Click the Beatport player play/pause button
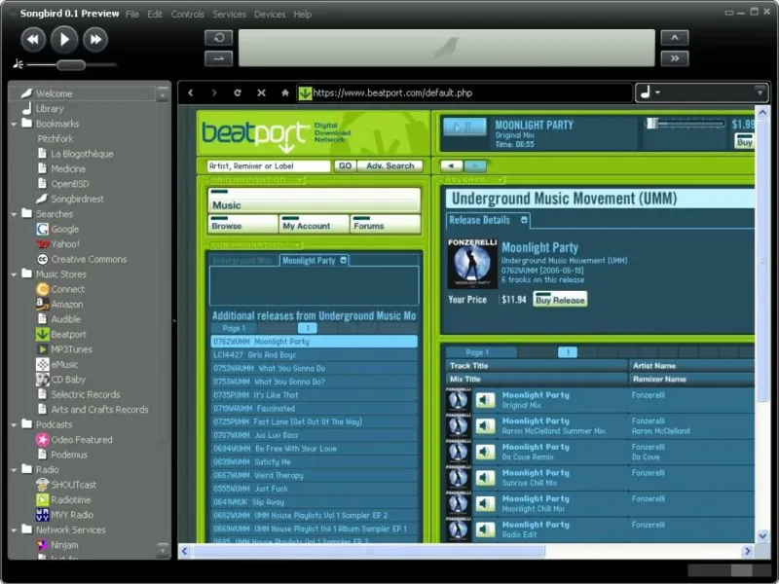Image resolution: width=779 pixels, height=584 pixels. (x=464, y=128)
